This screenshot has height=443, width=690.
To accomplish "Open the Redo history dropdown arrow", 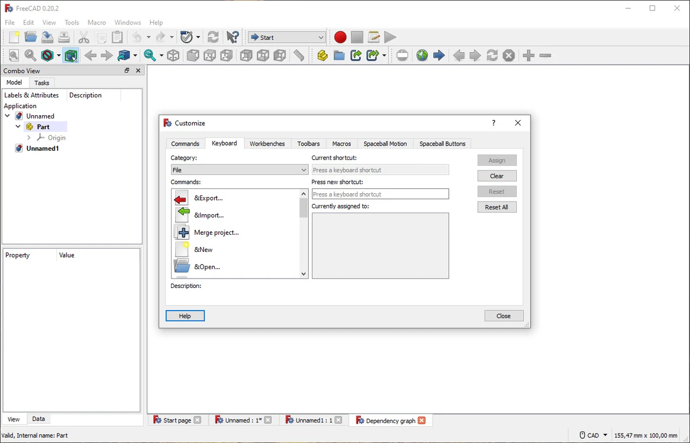I will tap(172, 37).
